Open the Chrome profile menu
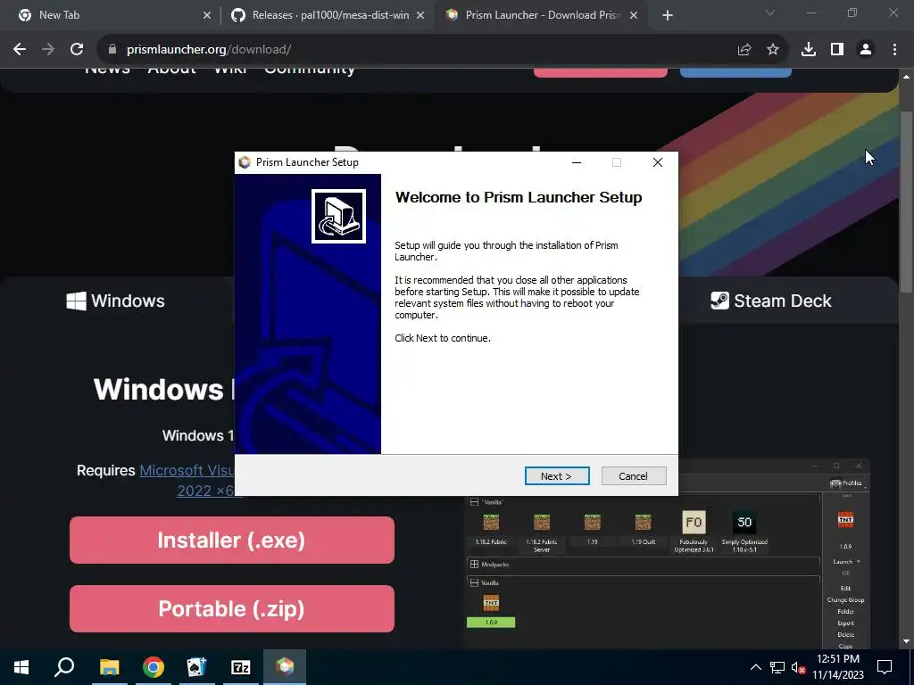Screen dimensions: 914x685 point(866,50)
